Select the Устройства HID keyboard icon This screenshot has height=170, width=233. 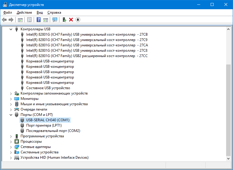point(17,158)
